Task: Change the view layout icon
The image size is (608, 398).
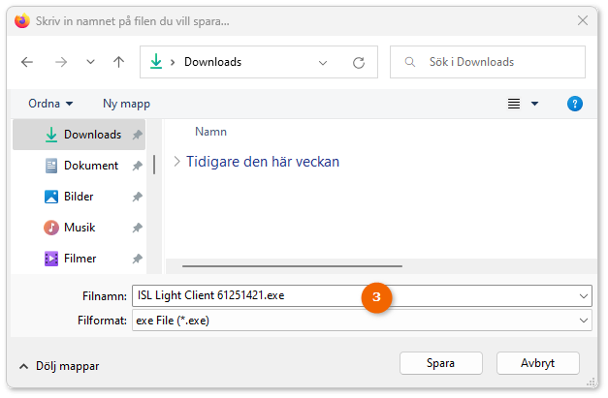Action: 514,104
